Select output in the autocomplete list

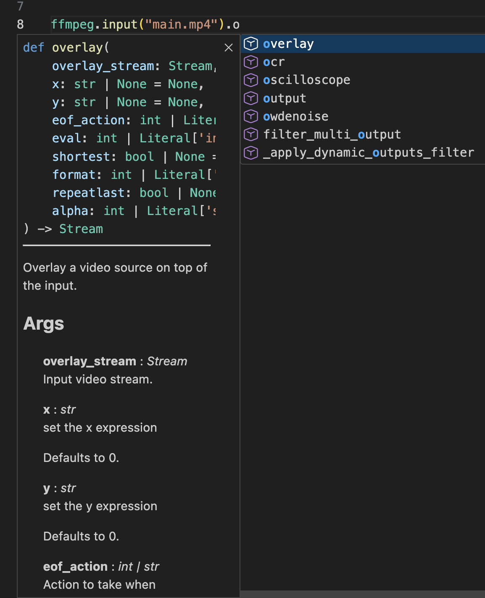point(363,98)
